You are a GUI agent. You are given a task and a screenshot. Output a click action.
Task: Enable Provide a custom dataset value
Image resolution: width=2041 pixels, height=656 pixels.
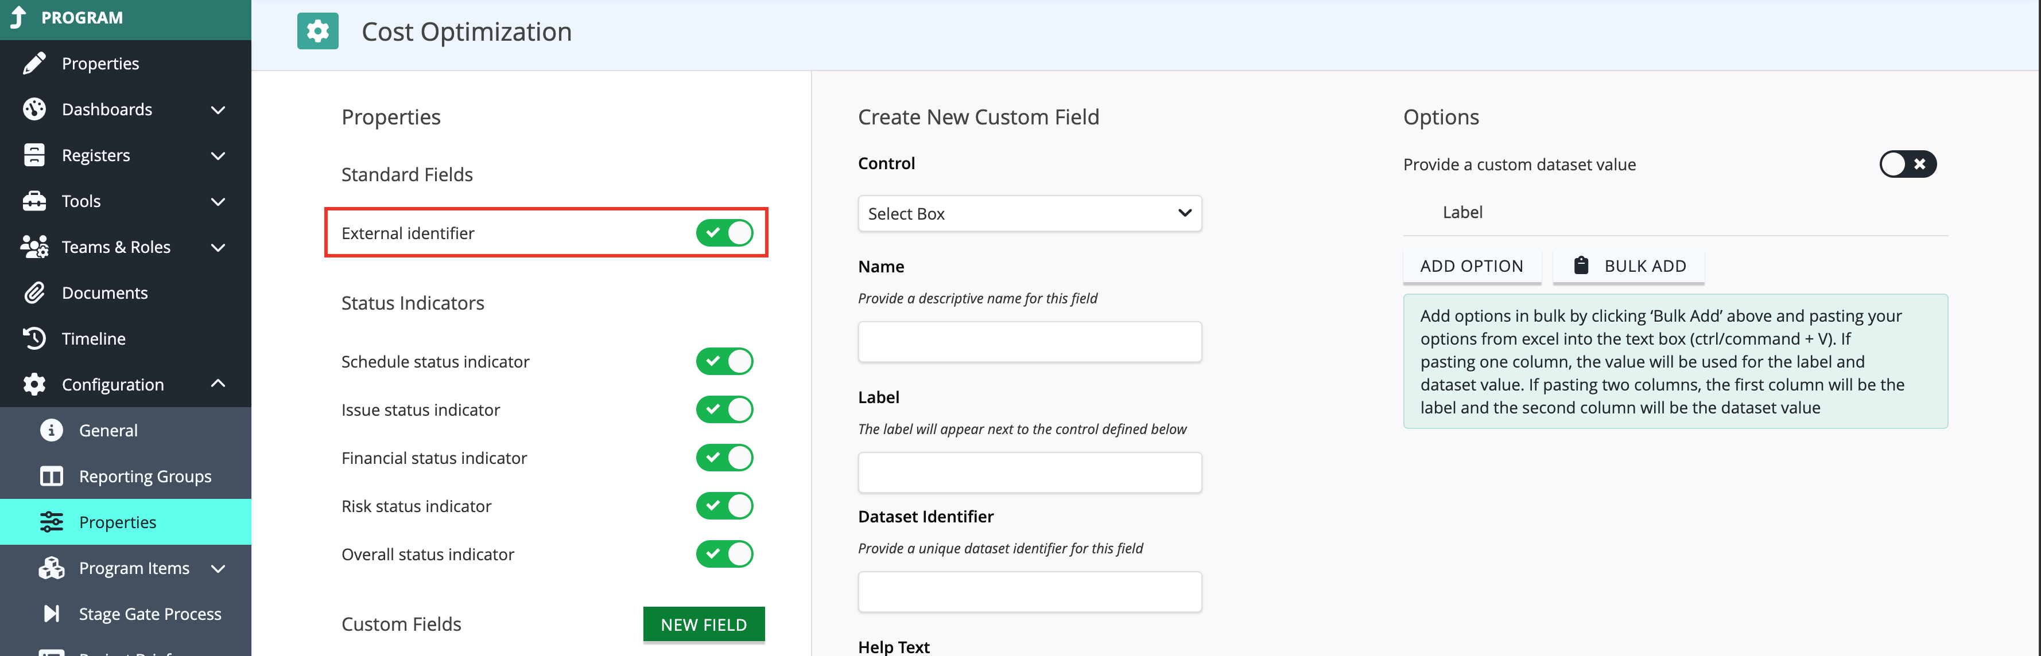(1907, 165)
